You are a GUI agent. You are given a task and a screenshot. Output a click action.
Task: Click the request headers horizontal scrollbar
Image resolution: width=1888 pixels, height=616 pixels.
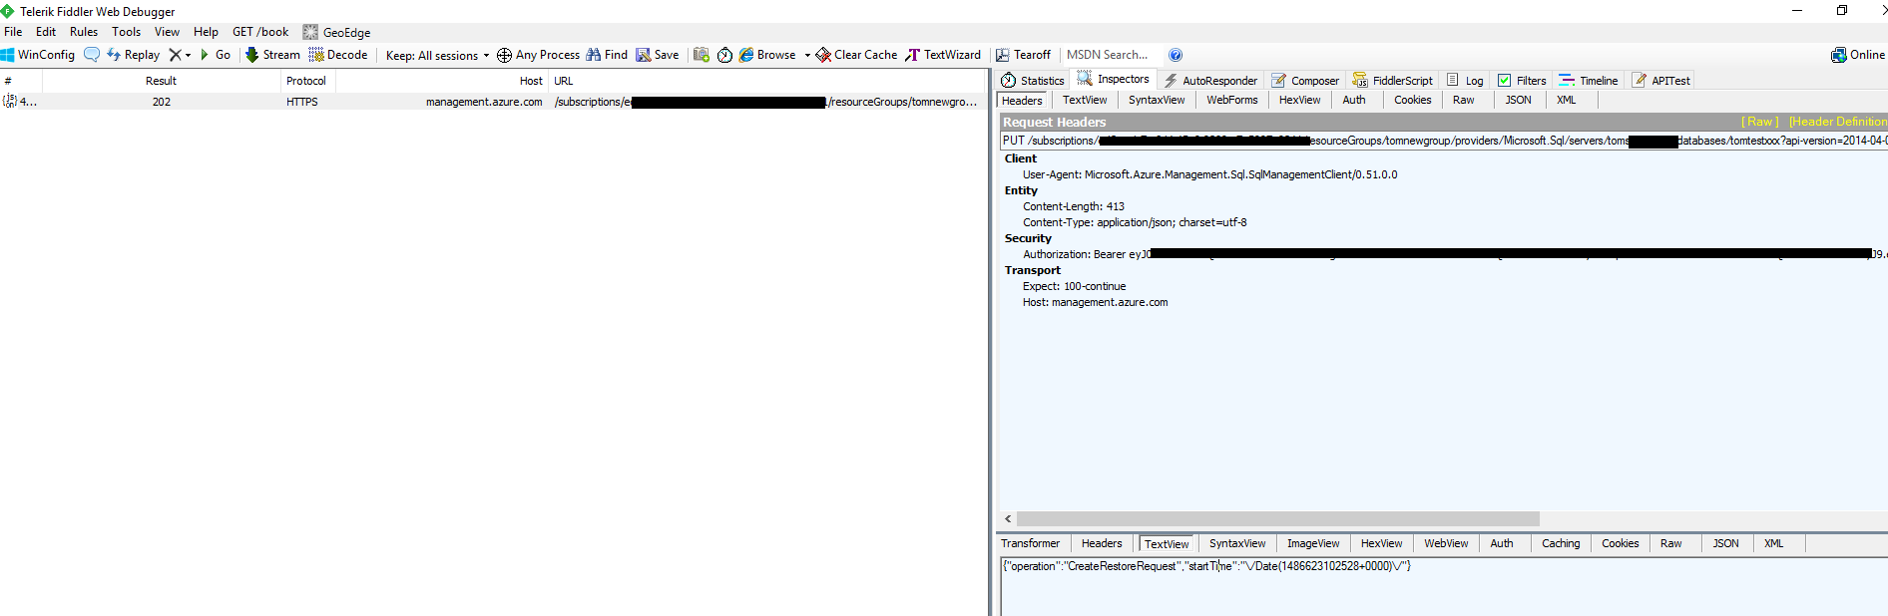[1278, 518]
